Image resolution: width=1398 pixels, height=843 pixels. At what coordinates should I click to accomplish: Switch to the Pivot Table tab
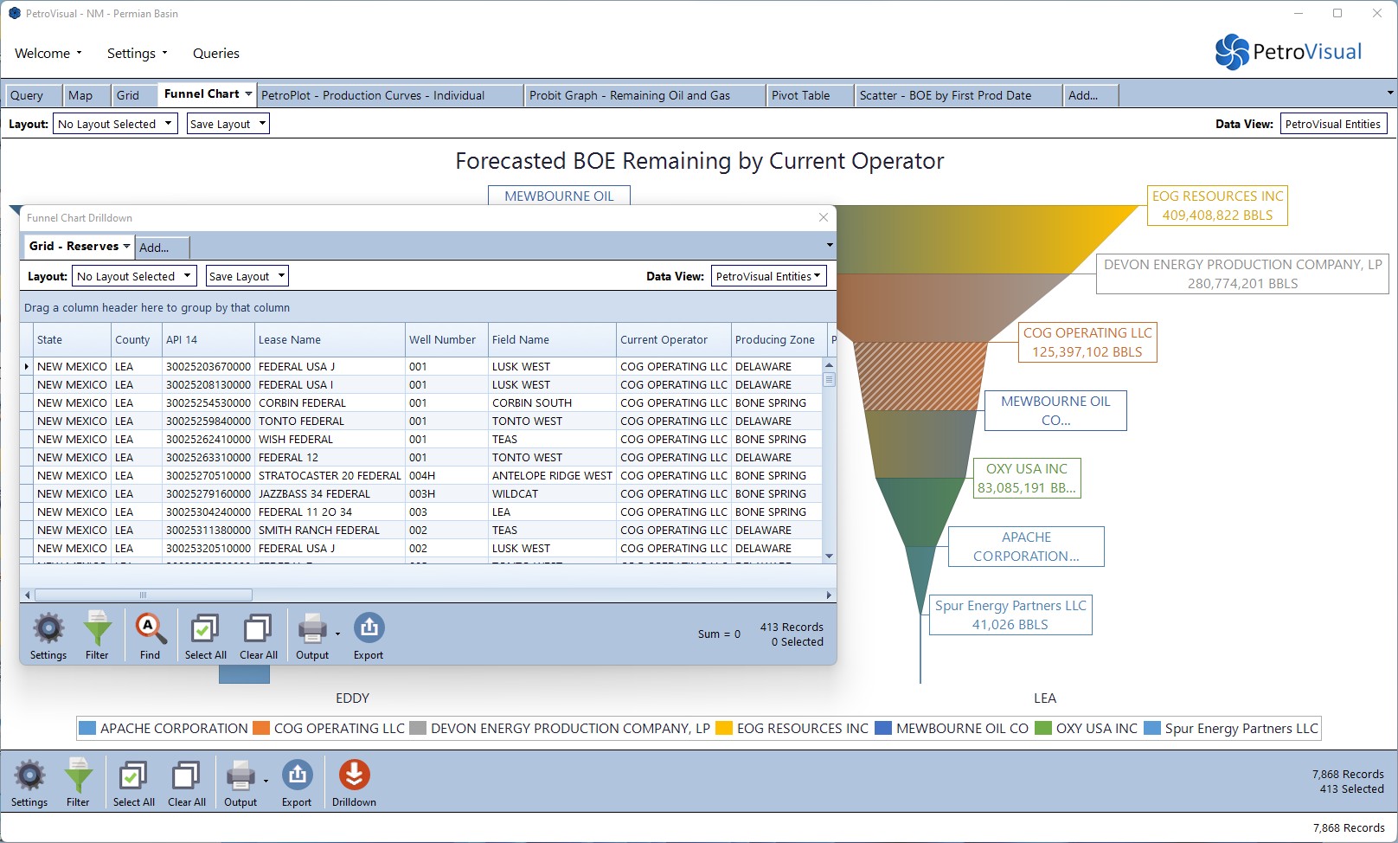(800, 95)
